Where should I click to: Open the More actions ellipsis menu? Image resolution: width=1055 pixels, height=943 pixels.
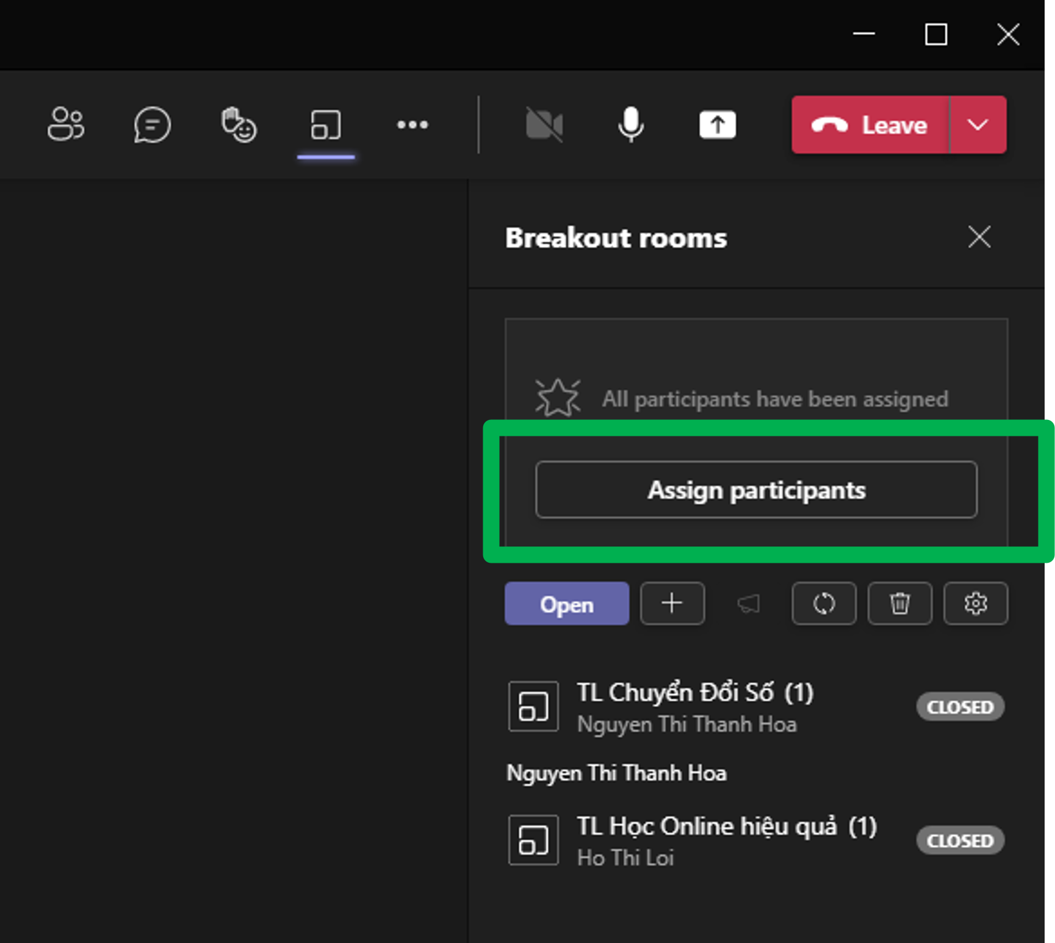coord(412,125)
